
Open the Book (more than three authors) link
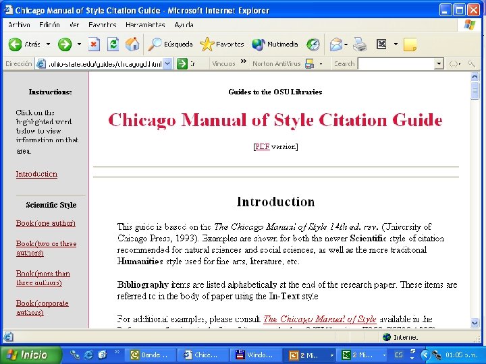click(43, 278)
